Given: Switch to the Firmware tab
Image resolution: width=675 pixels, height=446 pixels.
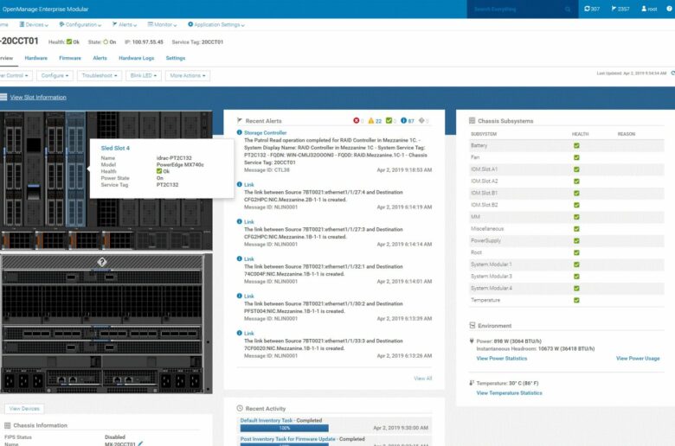Looking at the screenshot, I should 70,58.
